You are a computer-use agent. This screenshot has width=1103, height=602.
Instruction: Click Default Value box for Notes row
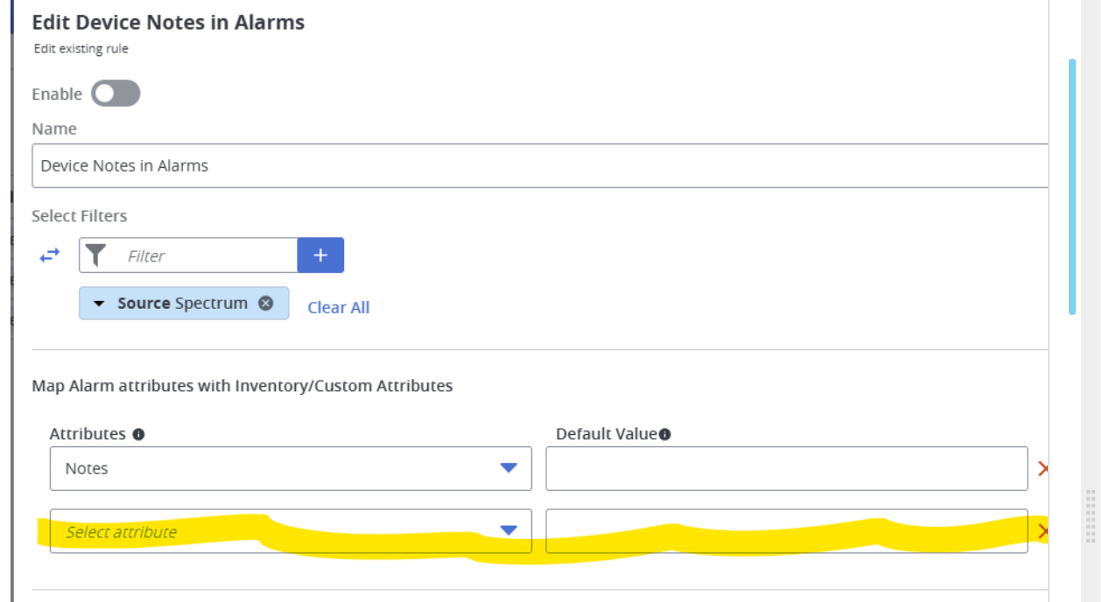pos(787,468)
